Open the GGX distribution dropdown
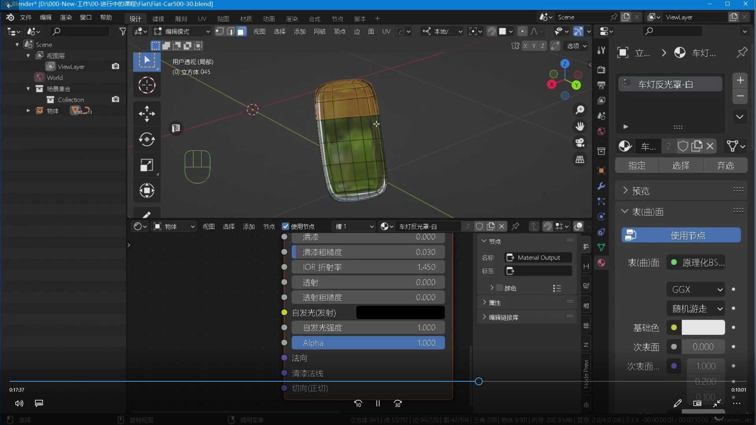This screenshot has height=425, width=756. pos(697,290)
